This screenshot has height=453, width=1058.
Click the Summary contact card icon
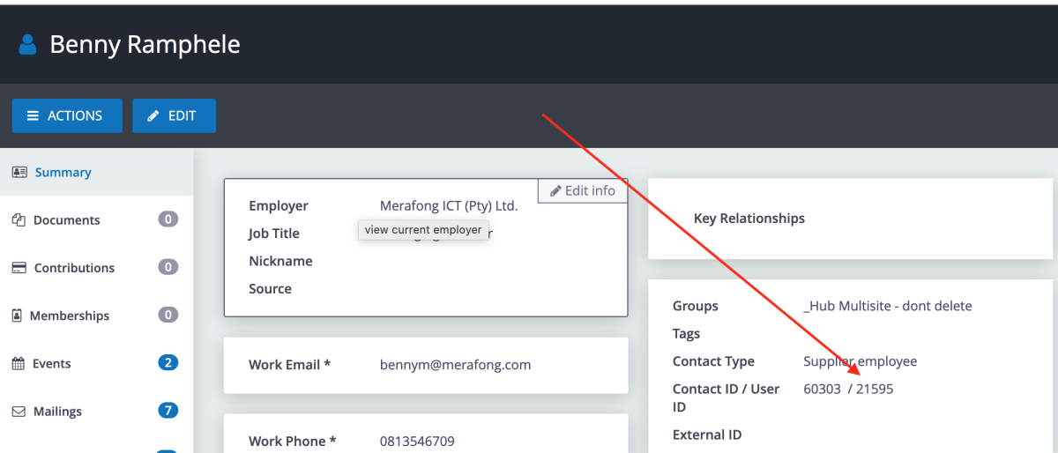click(x=19, y=172)
